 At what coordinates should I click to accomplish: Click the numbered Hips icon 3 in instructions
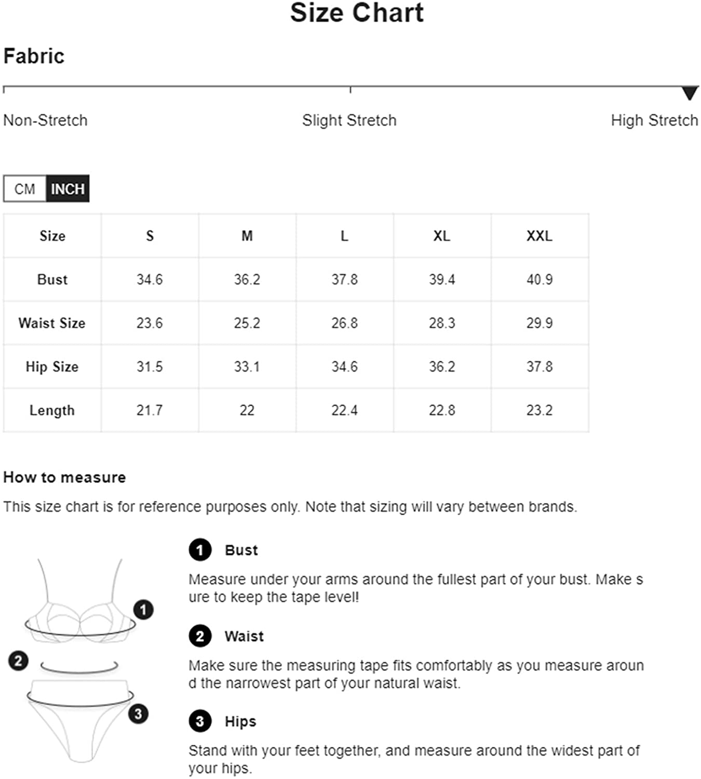point(200,721)
